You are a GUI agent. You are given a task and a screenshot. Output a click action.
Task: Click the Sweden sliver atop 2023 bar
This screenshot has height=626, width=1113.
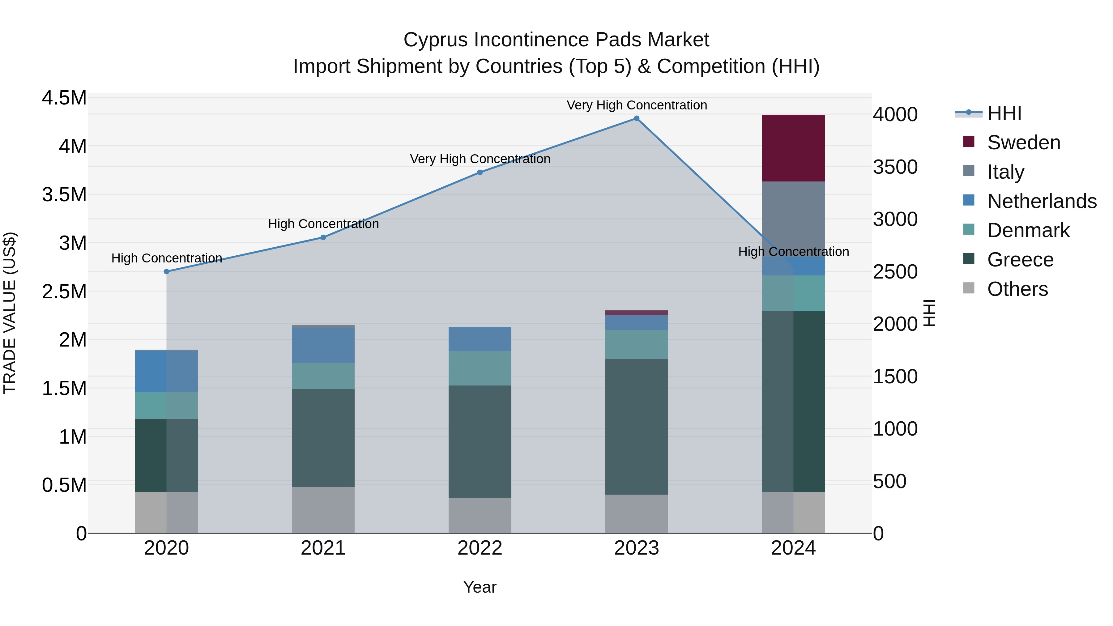pos(637,313)
